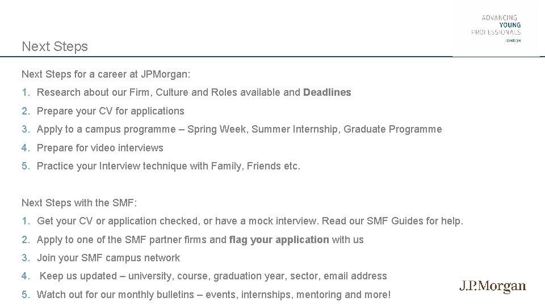Click the J.P.Morgan logo

(x=493, y=287)
